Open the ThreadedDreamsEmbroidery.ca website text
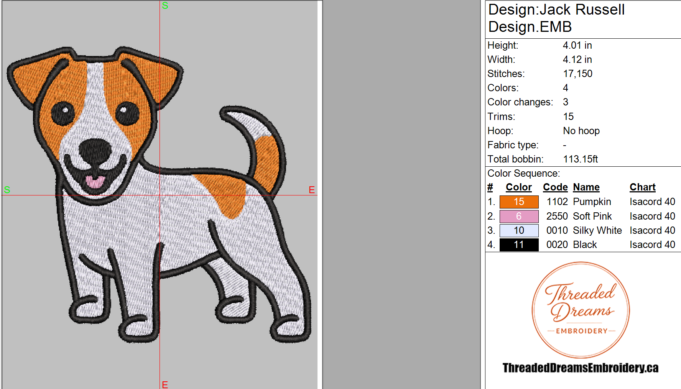 click(x=581, y=368)
